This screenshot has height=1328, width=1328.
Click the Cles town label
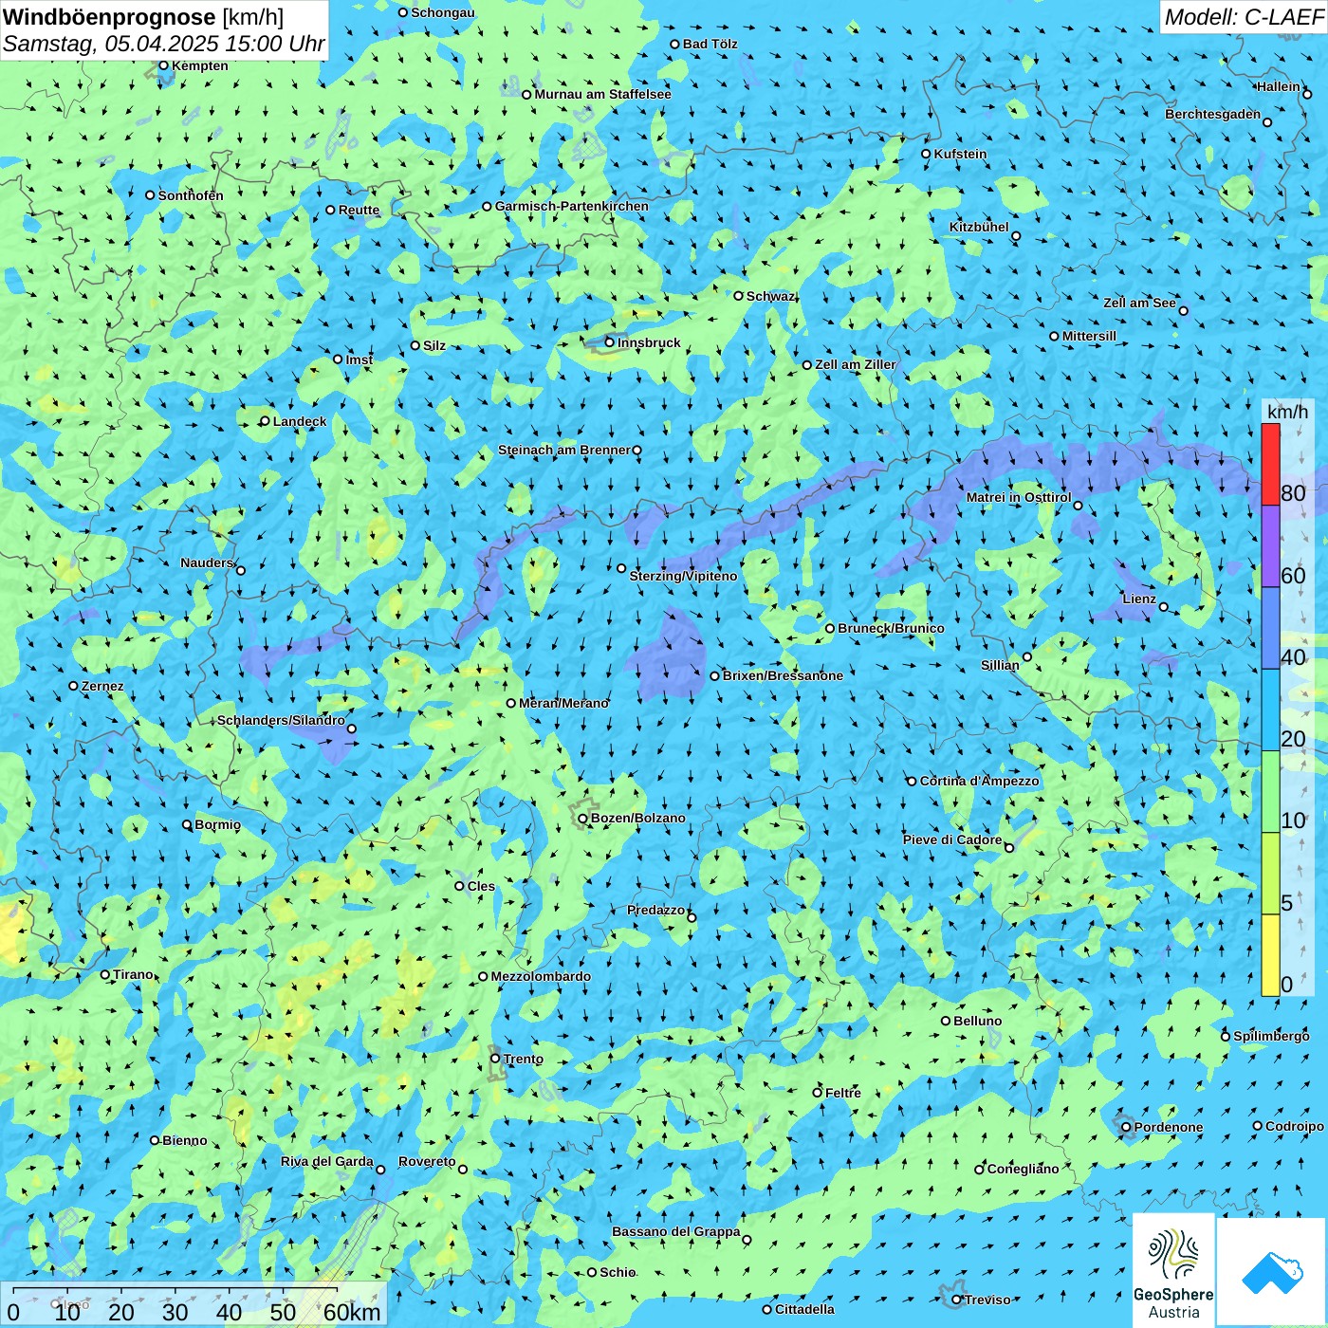[481, 886]
